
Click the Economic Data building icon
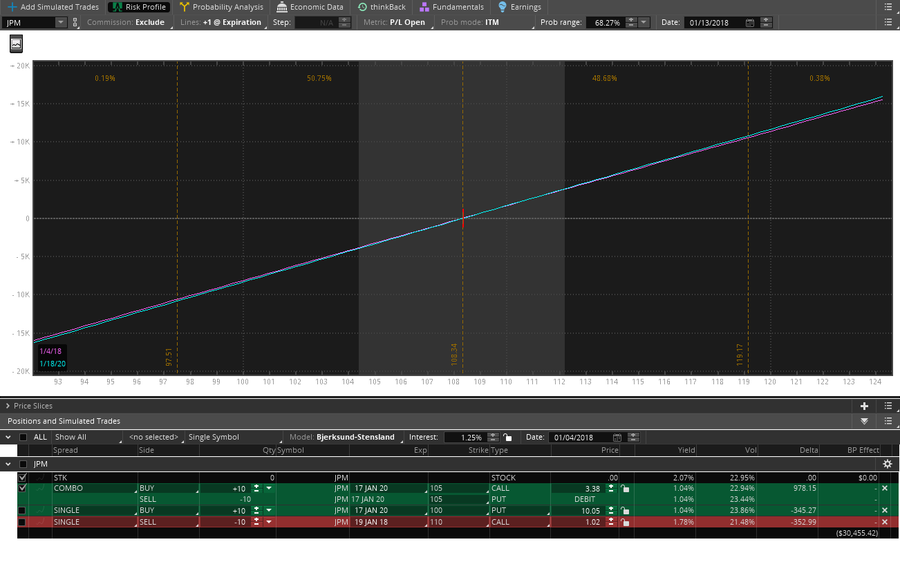282,7
